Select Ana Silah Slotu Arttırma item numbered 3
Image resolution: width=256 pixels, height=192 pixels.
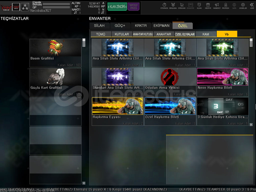[223, 53]
